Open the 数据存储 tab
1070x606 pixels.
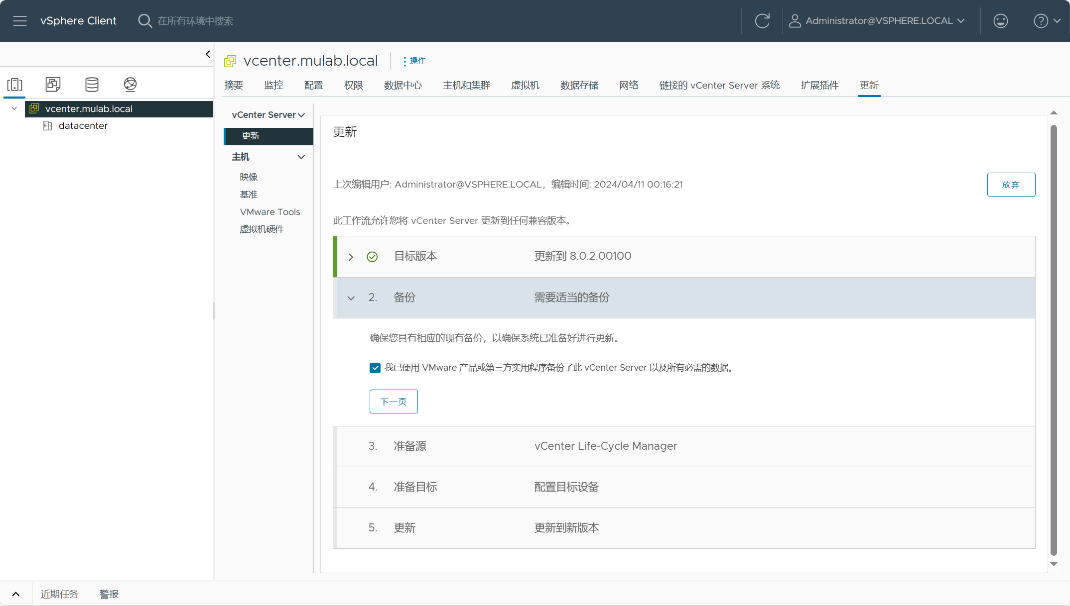(579, 85)
